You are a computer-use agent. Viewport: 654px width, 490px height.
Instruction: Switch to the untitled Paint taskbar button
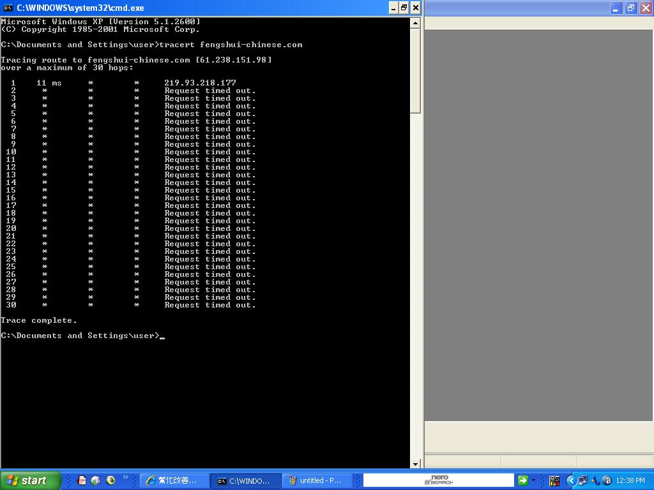[316, 480]
